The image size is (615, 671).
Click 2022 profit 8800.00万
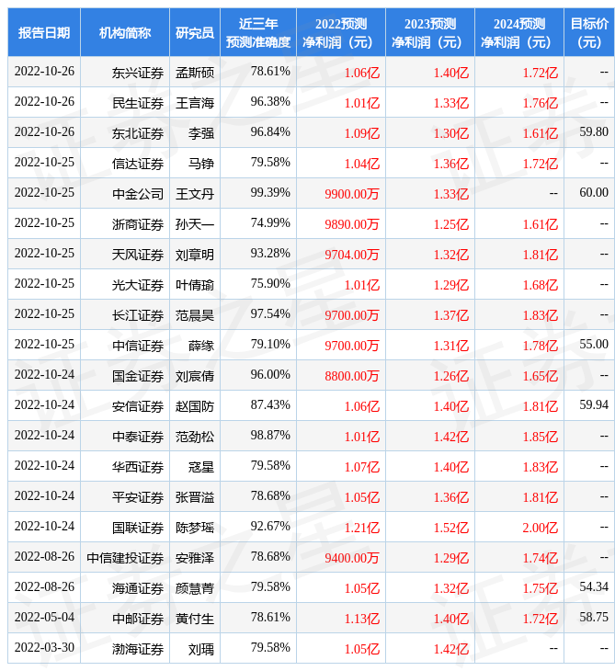pyautogui.click(x=352, y=376)
